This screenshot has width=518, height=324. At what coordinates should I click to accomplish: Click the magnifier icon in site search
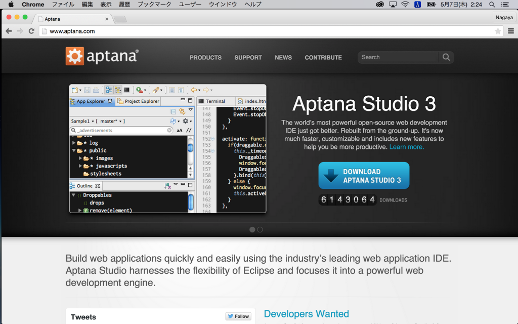click(x=446, y=57)
